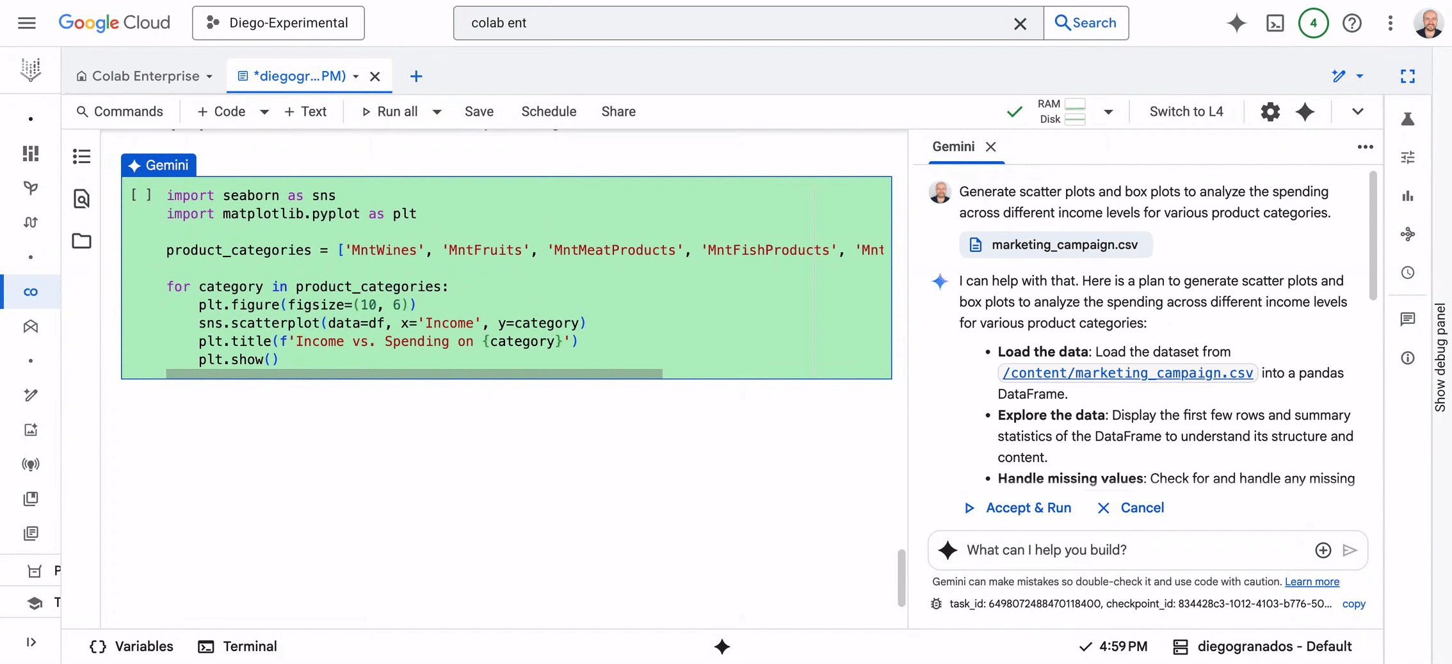Viewport: 1452px width, 664px height.
Task: Enter fullscreen mode
Action: pyautogui.click(x=1407, y=76)
